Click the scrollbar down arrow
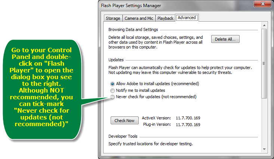Screen dimensions: 274x159 (x=264, y=149)
